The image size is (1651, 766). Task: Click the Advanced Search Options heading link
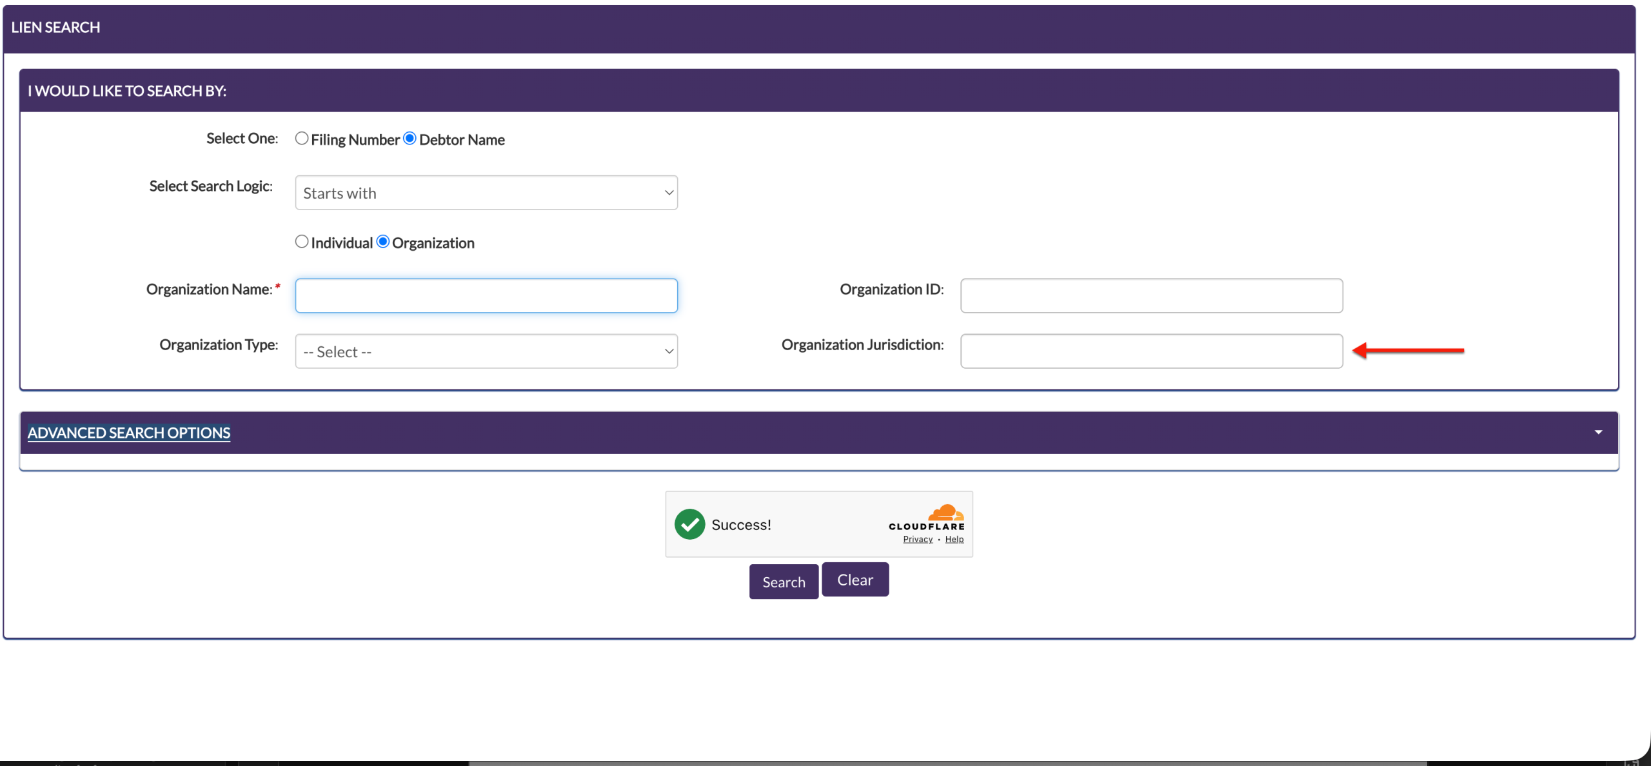tap(129, 433)
